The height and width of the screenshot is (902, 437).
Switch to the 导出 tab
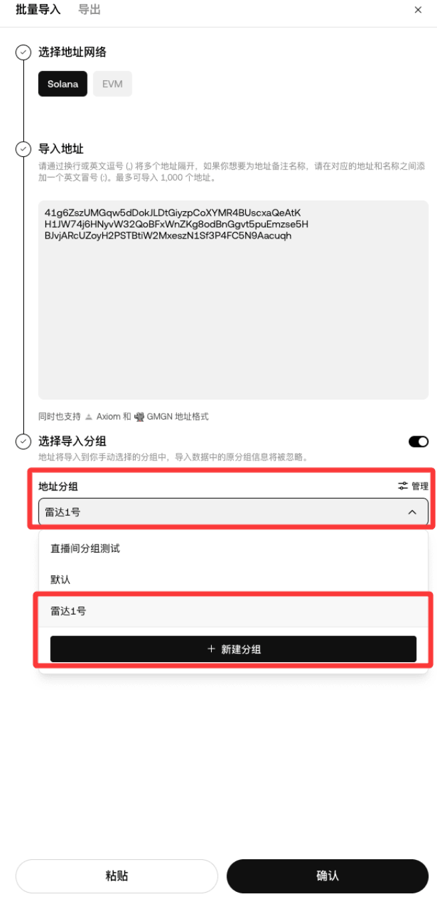pyautogui.click(x=90, y=10)
